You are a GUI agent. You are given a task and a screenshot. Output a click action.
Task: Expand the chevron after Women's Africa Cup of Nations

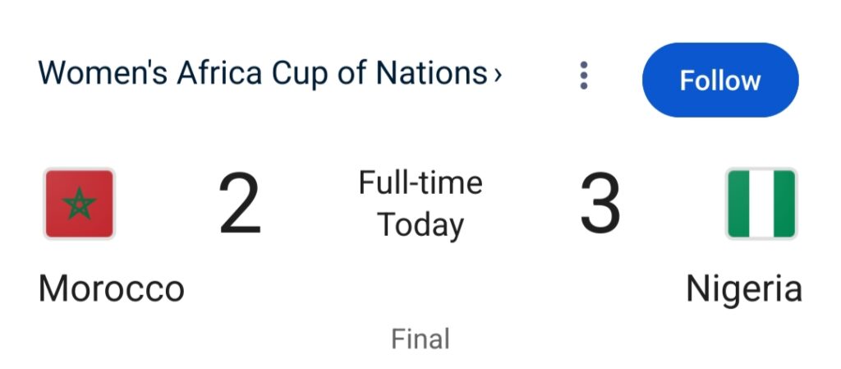pos(497,75)
